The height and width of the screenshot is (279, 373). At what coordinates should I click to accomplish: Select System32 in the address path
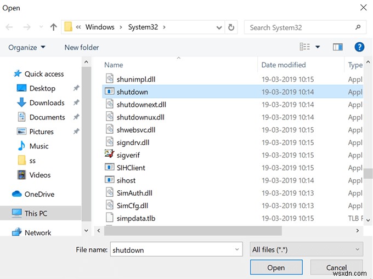point(143,27)
